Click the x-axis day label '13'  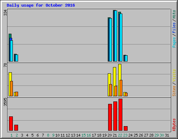pos(73,135)
